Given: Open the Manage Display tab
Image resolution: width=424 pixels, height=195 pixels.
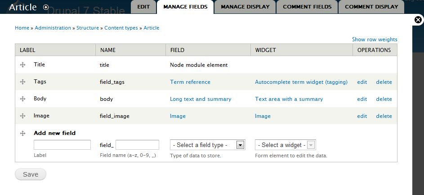Looking at the screenshot, I should [245, 7].
